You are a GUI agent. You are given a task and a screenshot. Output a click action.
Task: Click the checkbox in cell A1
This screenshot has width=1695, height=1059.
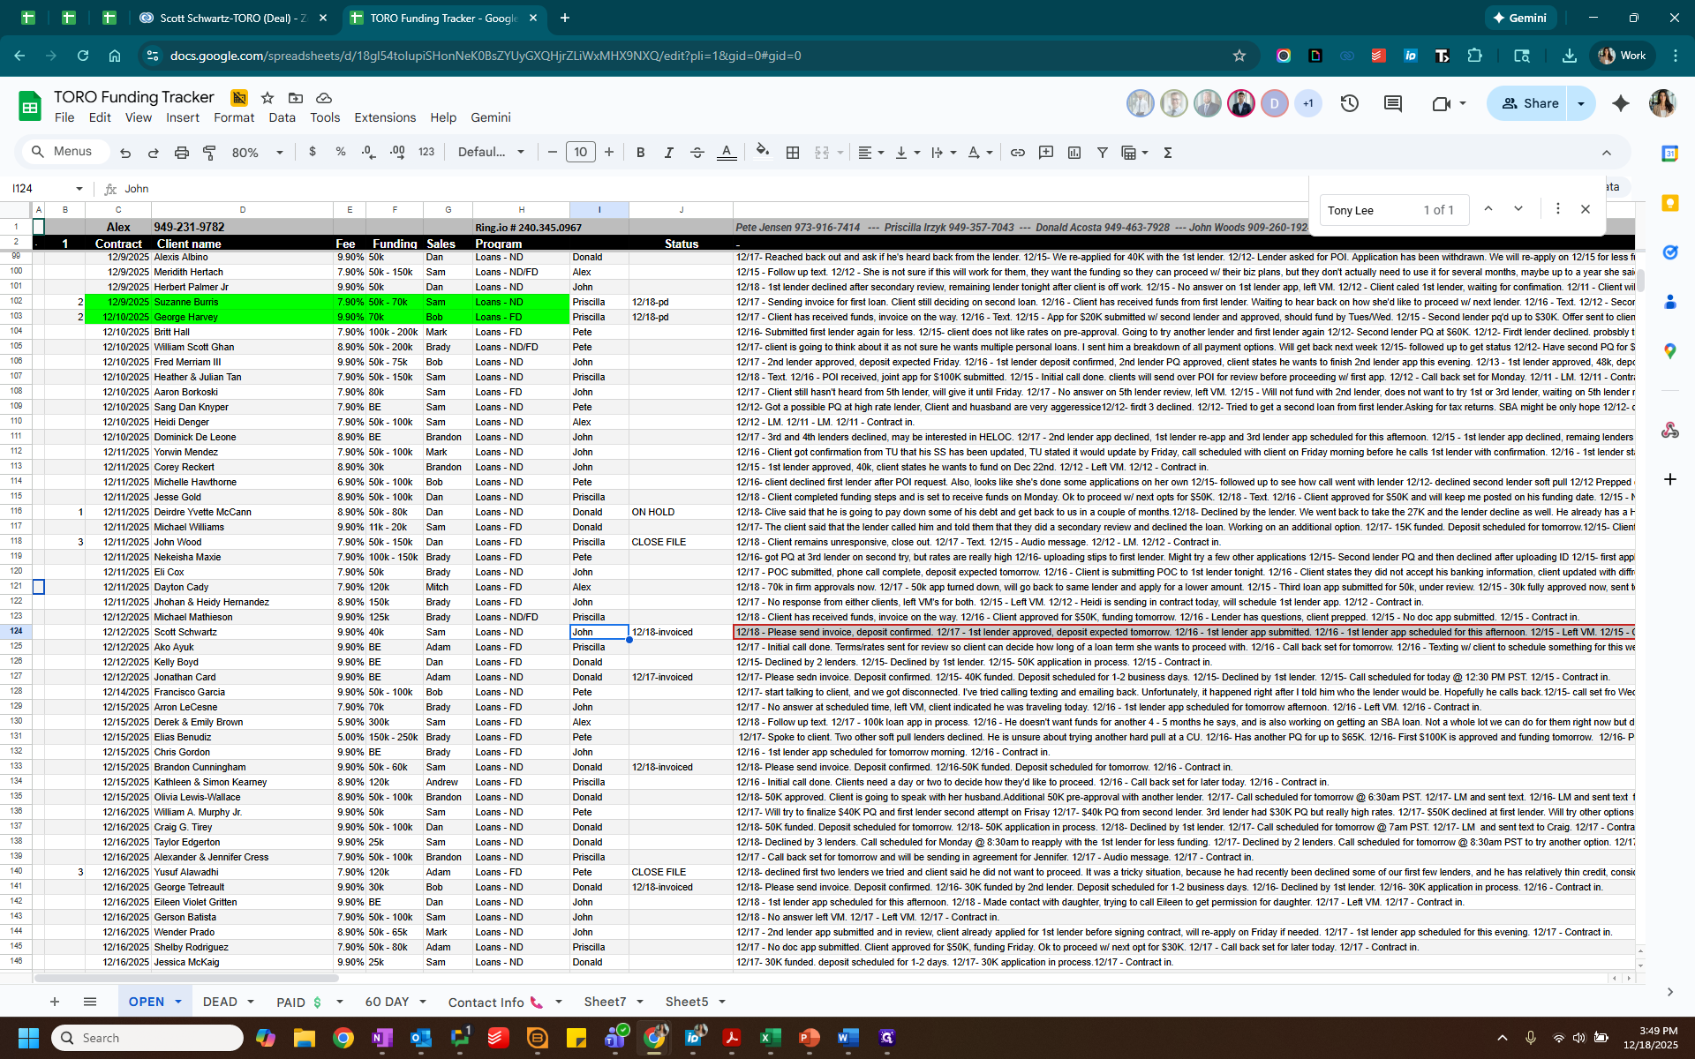[x=38, y=227]
